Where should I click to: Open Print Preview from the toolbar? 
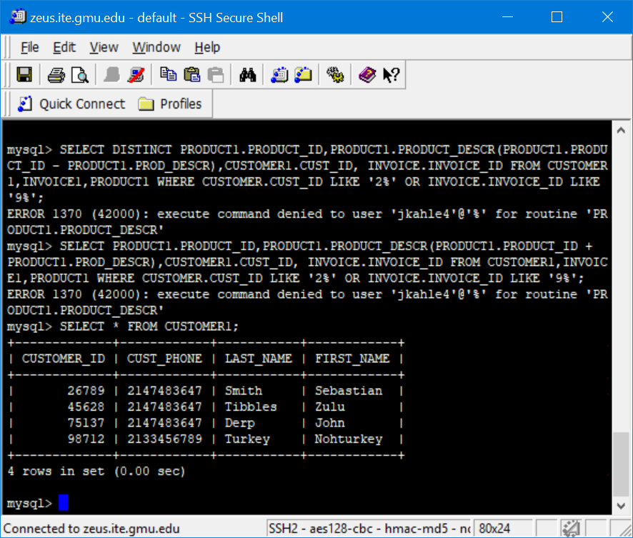click(x=80, y=75)
